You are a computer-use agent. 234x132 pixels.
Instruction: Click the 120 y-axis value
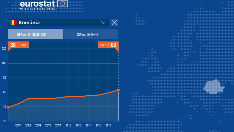4,49
